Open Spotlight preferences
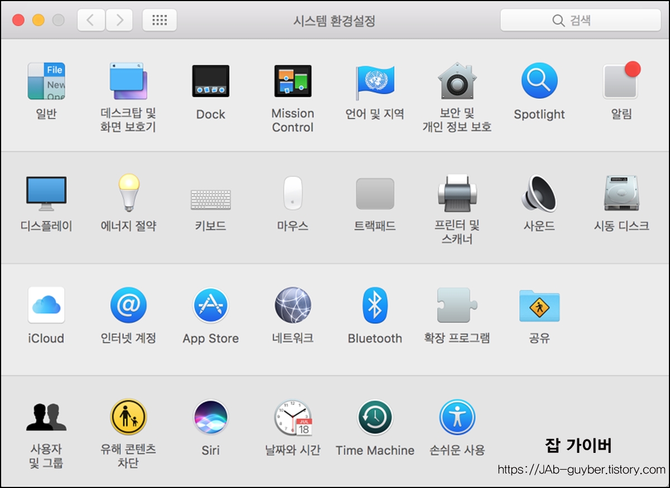 pos(539,81)
